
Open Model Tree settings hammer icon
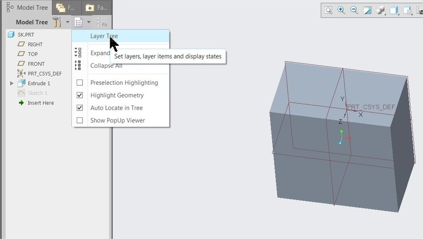[x=57, y=22]
